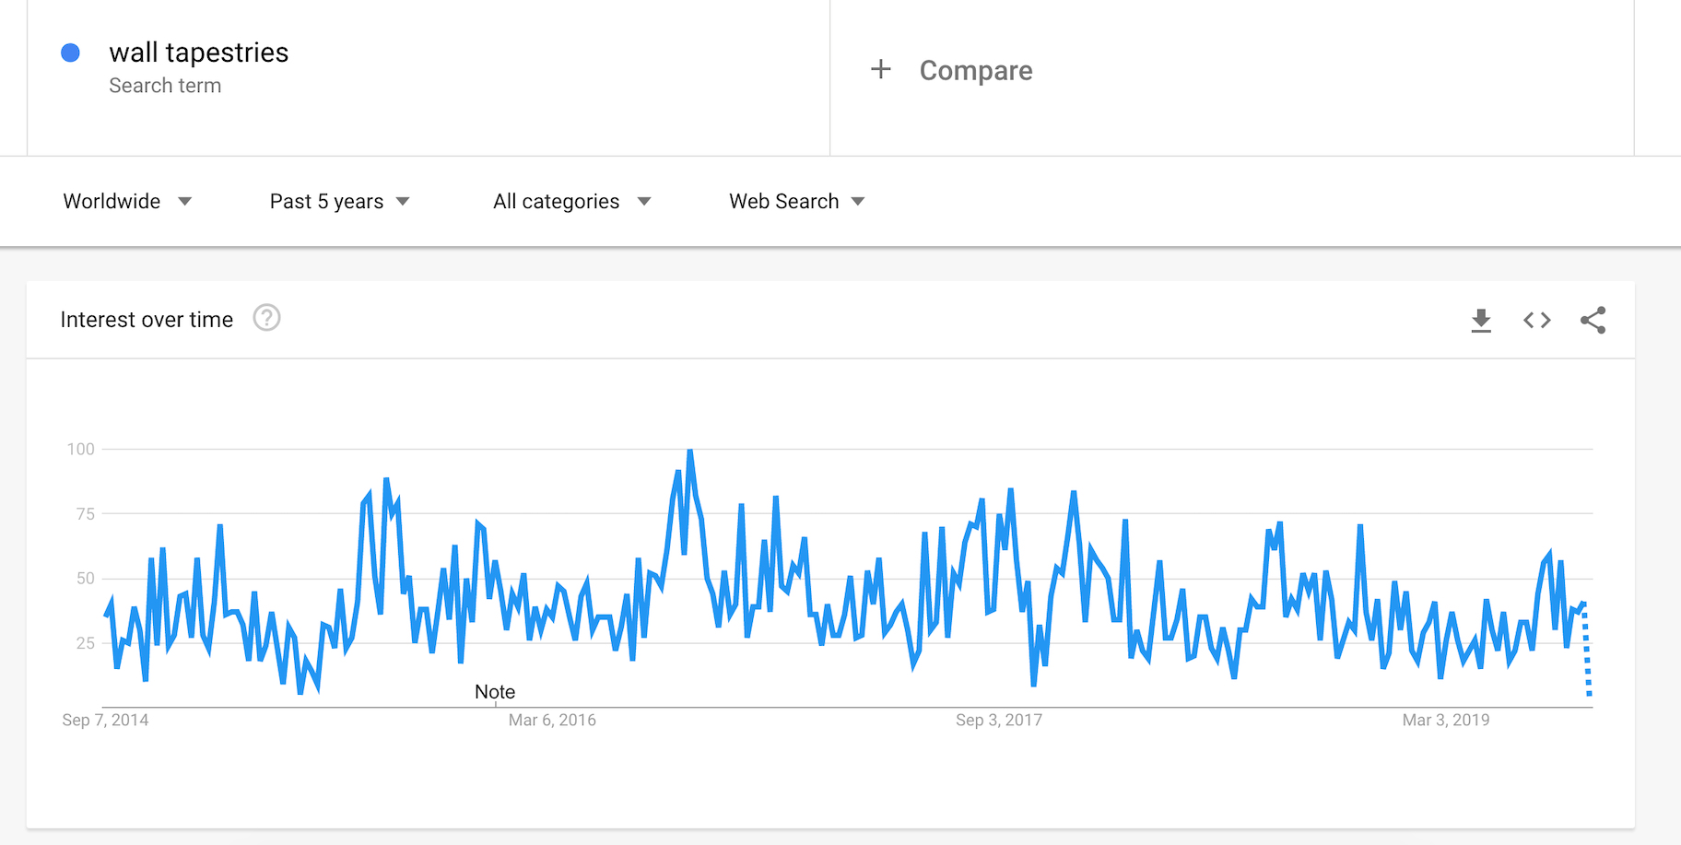This screenshot has height=845, width=1681.
Task: Edit the "wall tapestries" search term
Action: click(198, 53)
